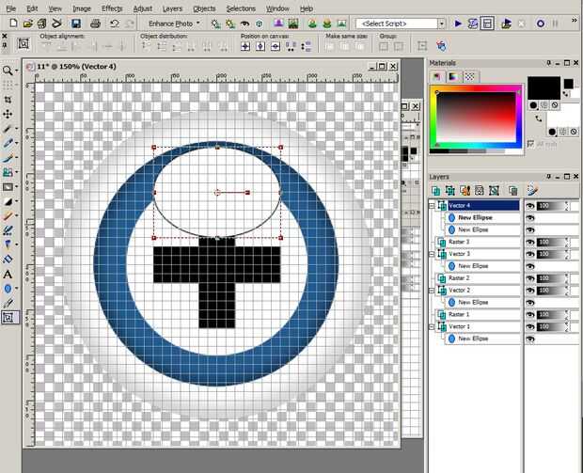Pick a color from the Materials color picker
Image resolution: width=583 pixels, height=473 pixels.
point(476,118)
